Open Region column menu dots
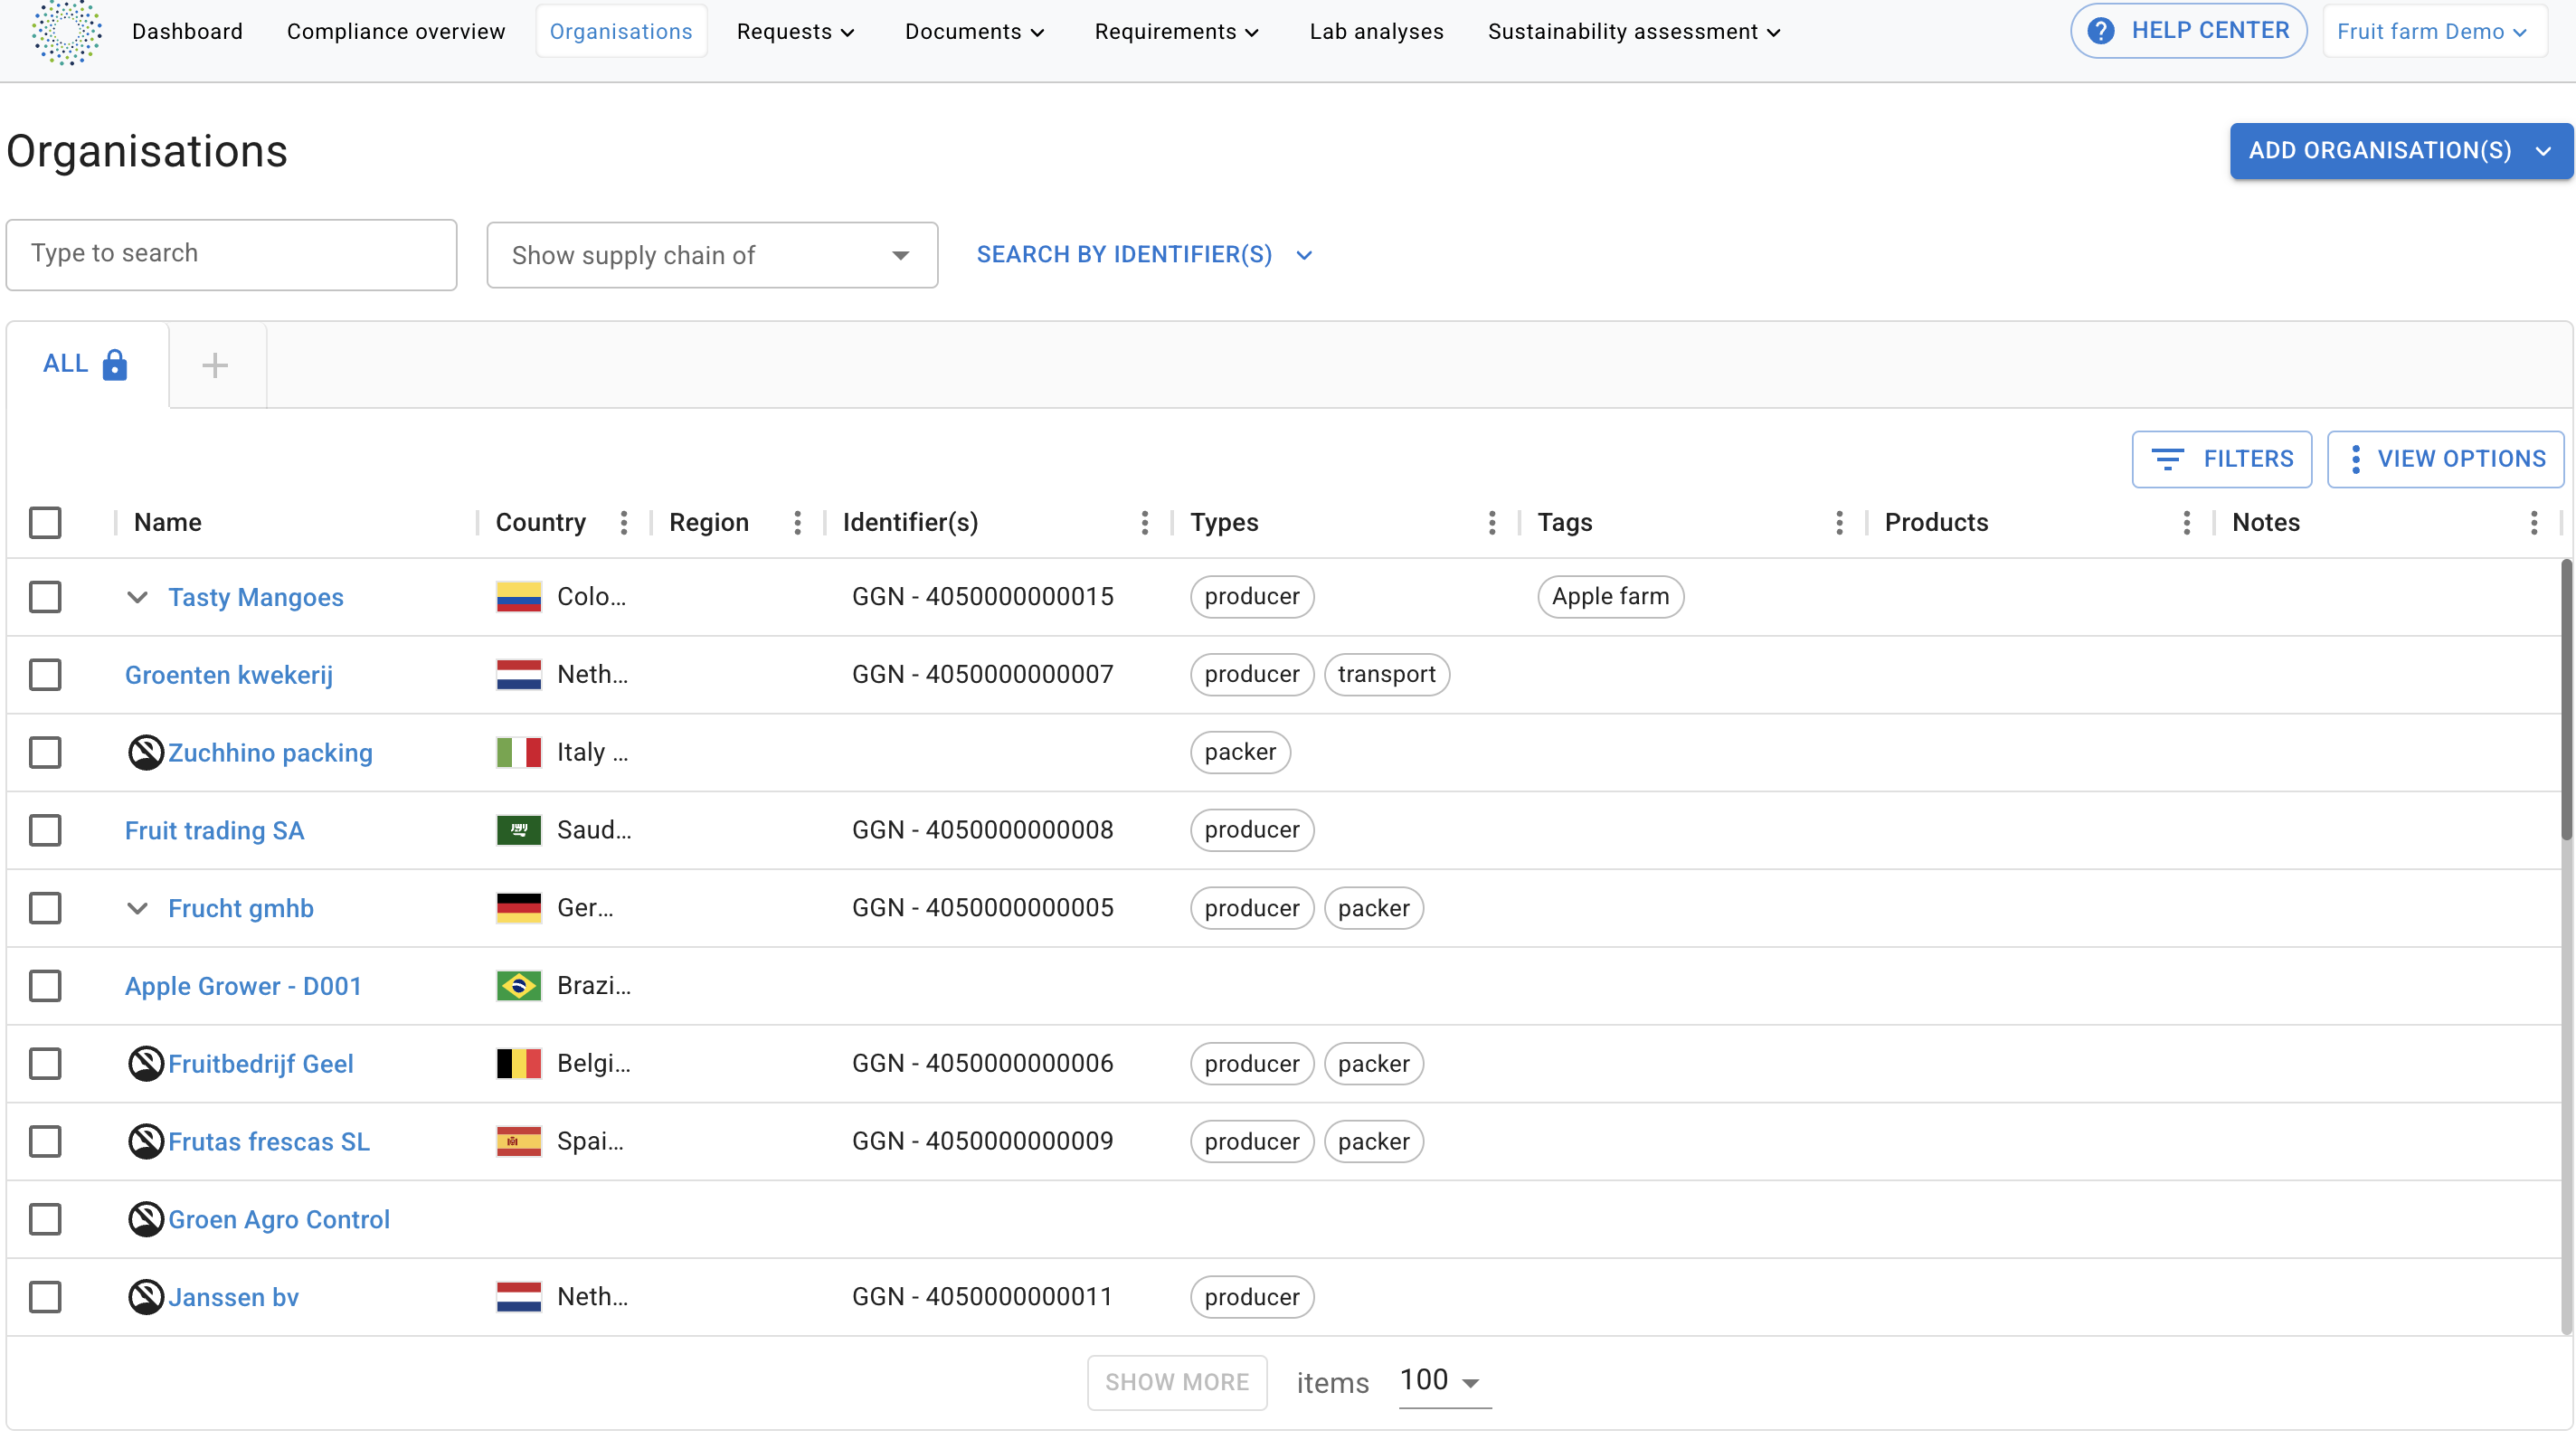Viewport: 2576px width, 1449px height. click(x=797, y=522)
